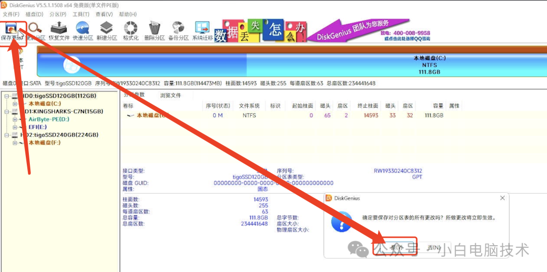
Task: Collapse the HD2:tigoSSD240GB tree node
Action: click(7, 135)
